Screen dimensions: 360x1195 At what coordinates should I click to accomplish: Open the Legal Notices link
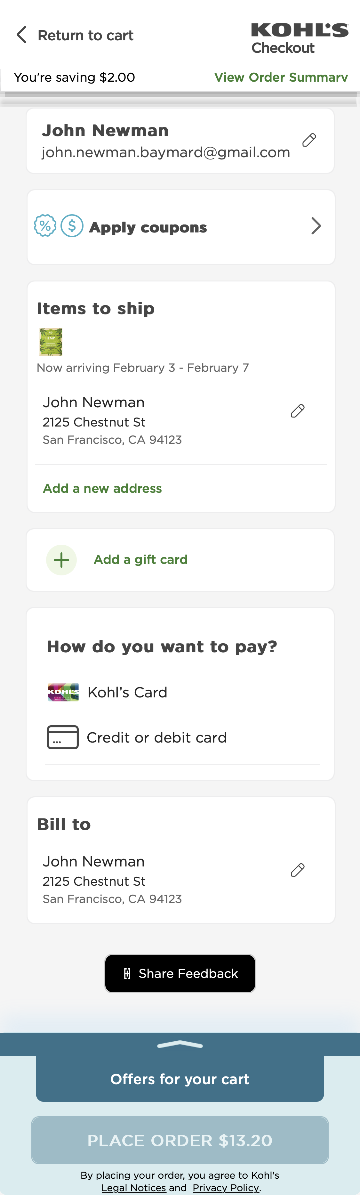pos(133,1188)
